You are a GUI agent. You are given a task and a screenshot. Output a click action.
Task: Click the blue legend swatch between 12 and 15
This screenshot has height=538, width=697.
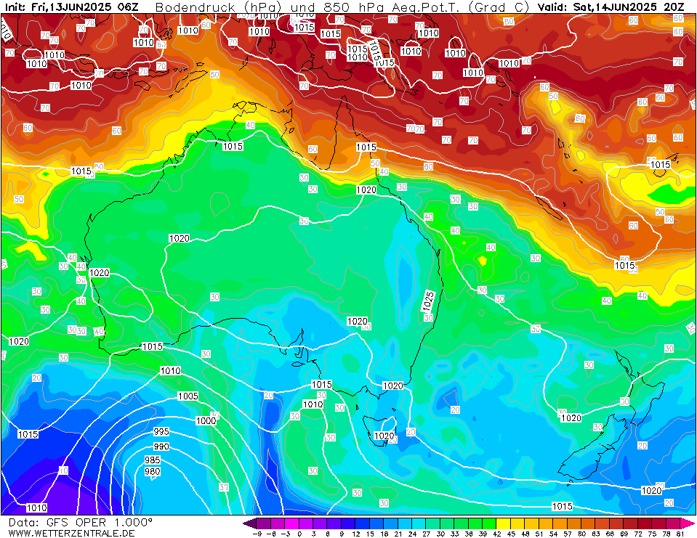tap(362, 523)
